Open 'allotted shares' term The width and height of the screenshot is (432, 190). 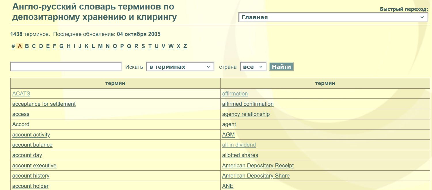tap(240, 155)
